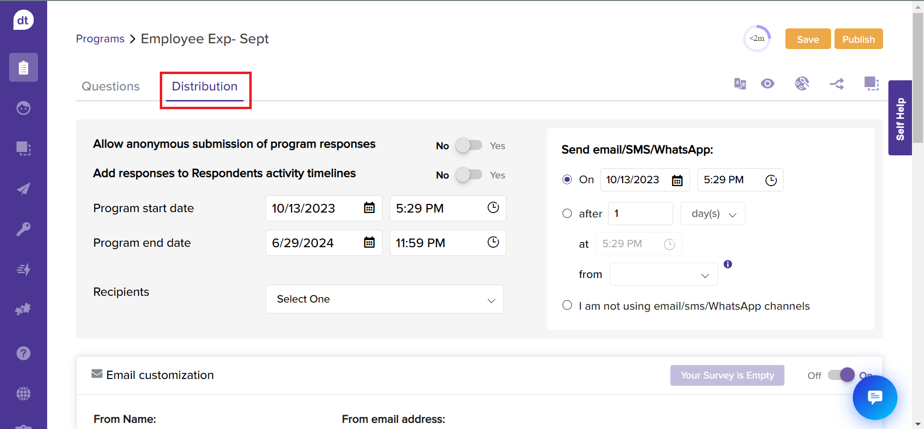This screenshot has width=924, height=429.
Task: Toggle anonymous submission of program responses
Action: (468, 145)
